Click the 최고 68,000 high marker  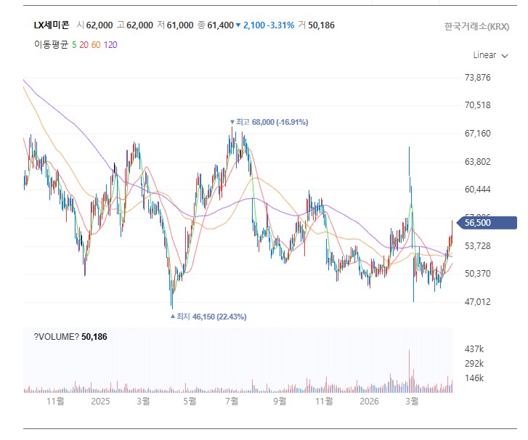pos(269,122)
